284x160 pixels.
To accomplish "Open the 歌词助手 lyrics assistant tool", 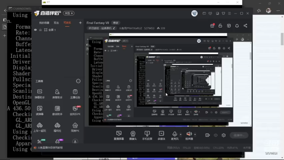I will click(x=57, y=111).
